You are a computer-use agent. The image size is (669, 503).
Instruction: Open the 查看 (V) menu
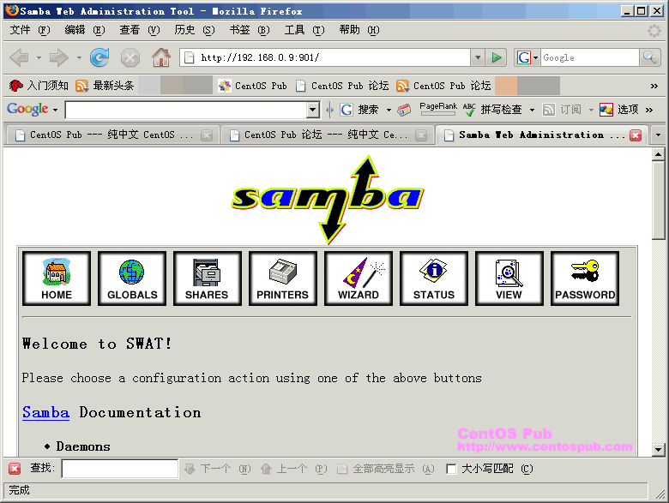140,30
